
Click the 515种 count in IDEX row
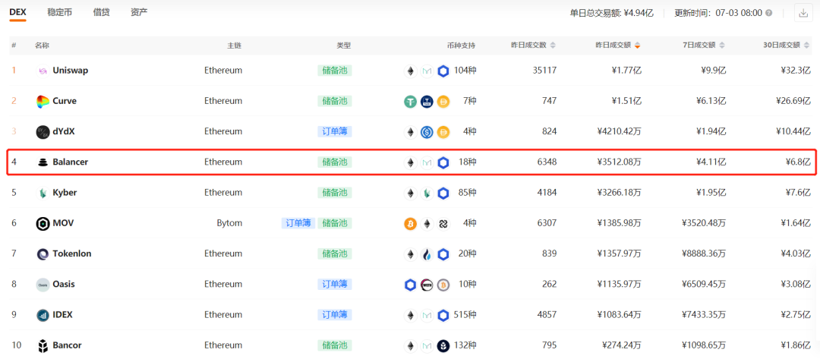[x=465, y=314]
